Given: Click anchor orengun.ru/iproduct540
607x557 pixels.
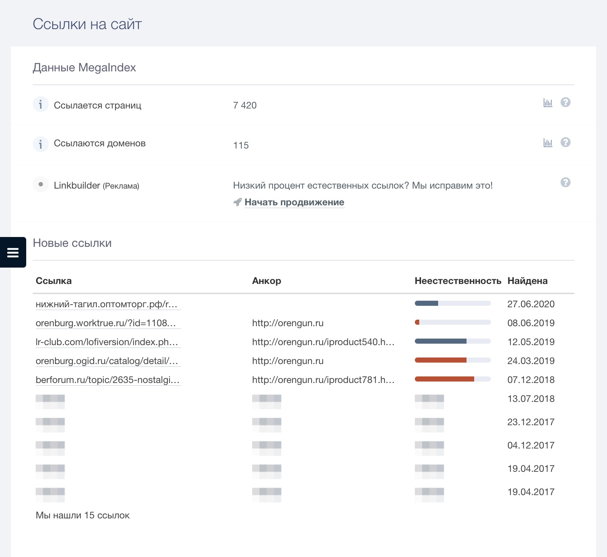Looking at the screenshot, I should point(324,342).
